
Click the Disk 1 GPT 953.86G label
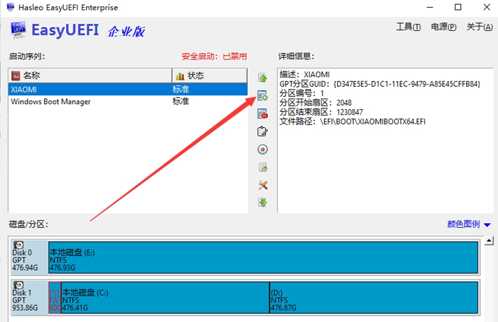pos(25,300)
